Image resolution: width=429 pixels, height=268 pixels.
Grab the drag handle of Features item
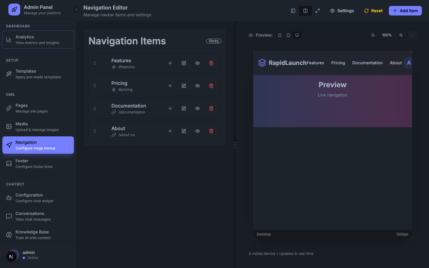tap(95, 63)
